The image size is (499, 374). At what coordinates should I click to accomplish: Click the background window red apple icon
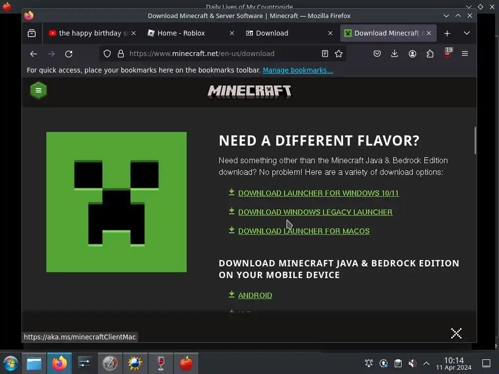(7, 6)
